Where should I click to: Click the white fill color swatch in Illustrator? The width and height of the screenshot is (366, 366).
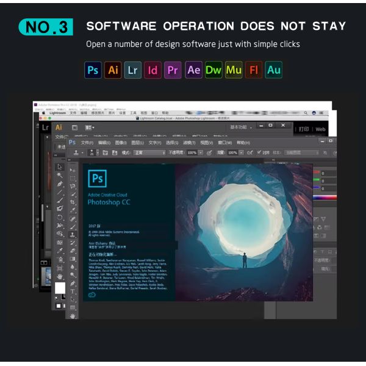(x=60, y=288)
